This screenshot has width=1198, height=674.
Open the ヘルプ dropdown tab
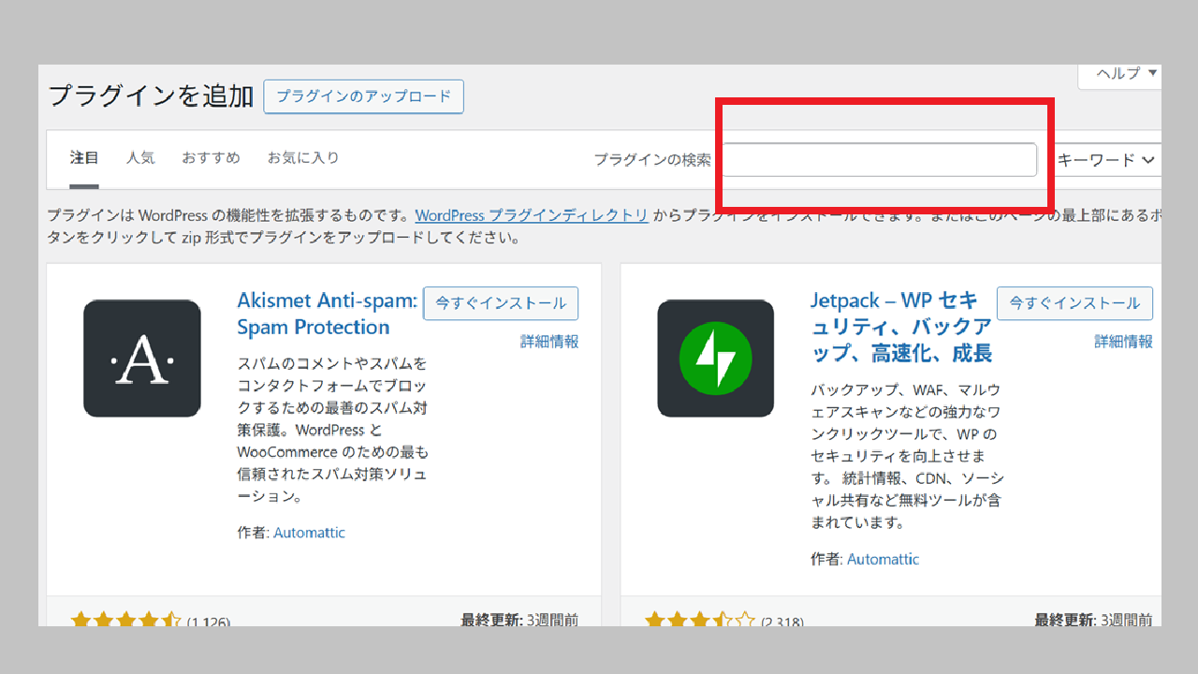point(1122,75)
